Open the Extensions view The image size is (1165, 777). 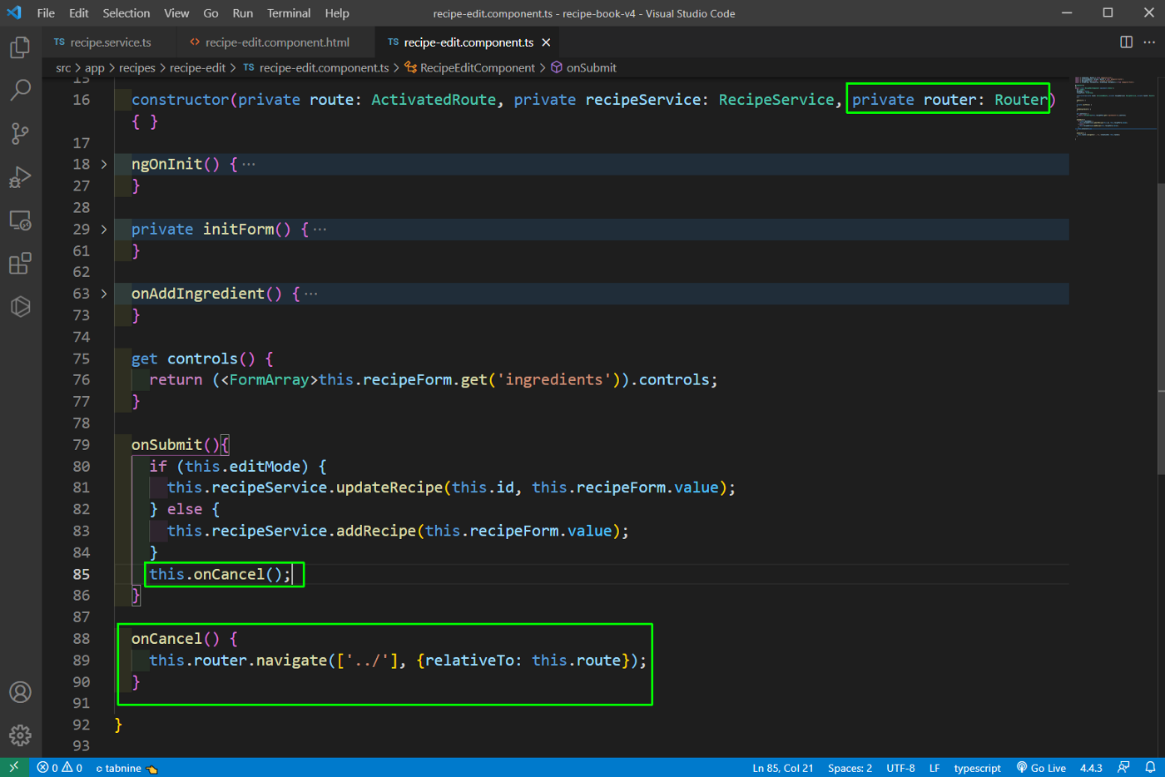(20, 264)
